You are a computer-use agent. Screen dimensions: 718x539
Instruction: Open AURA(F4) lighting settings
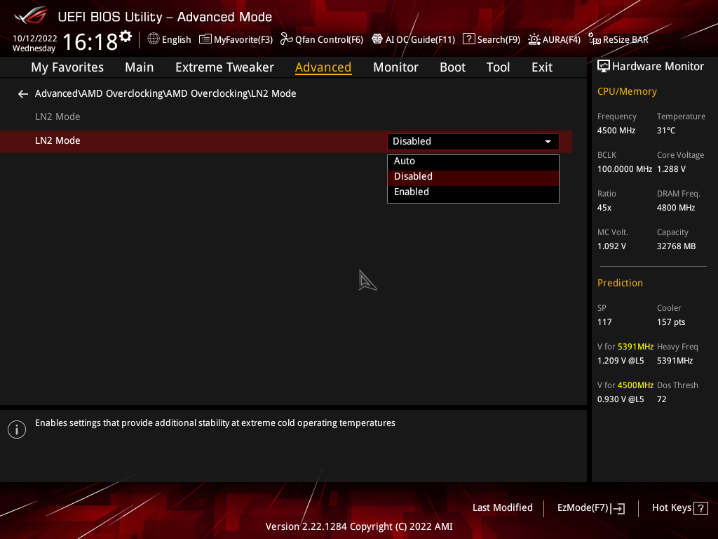[x=554, y=39]
